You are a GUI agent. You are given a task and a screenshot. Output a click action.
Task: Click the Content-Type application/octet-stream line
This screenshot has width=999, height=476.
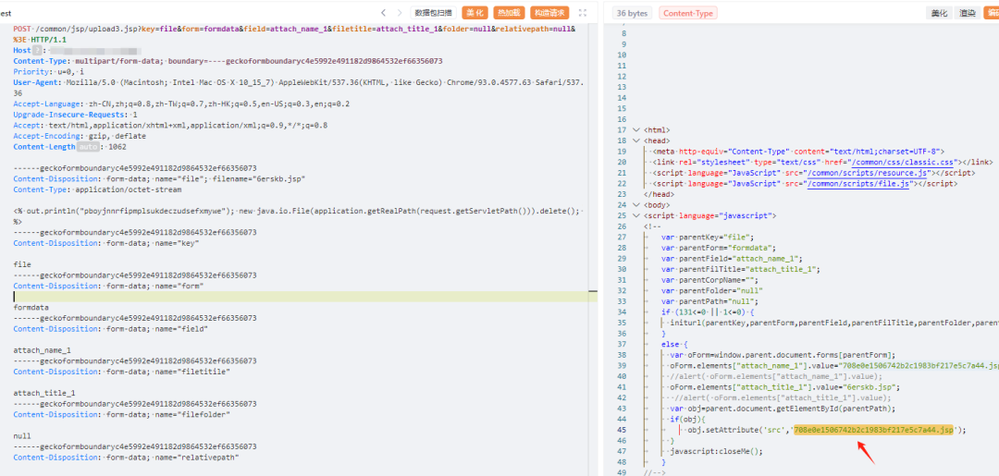tap(97, 189)
